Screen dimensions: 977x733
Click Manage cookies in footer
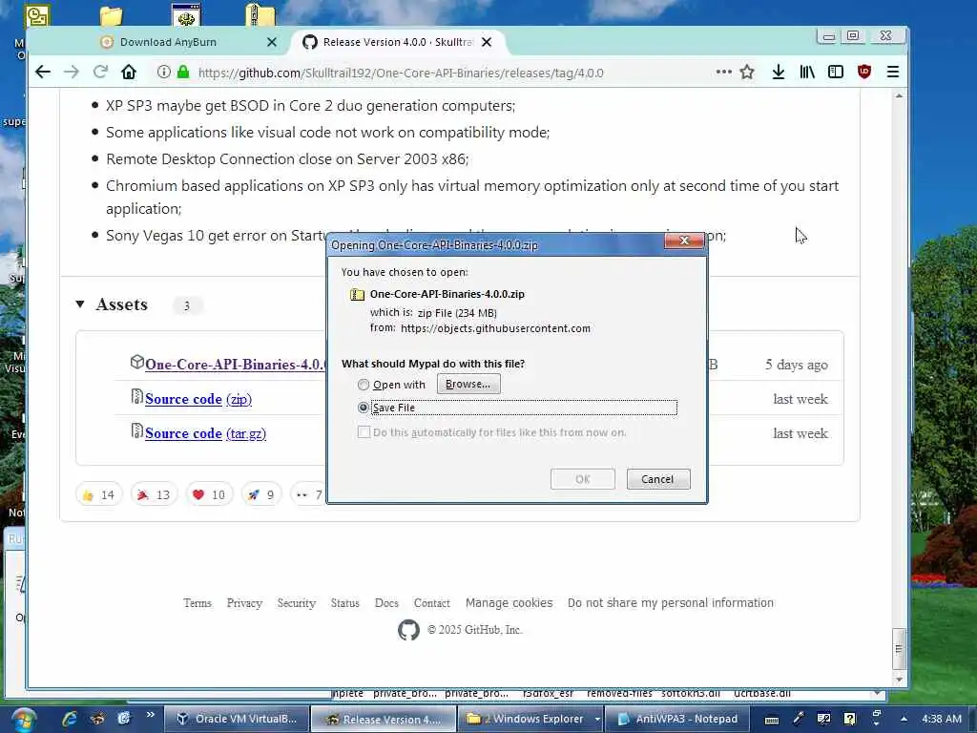(509, 603)
